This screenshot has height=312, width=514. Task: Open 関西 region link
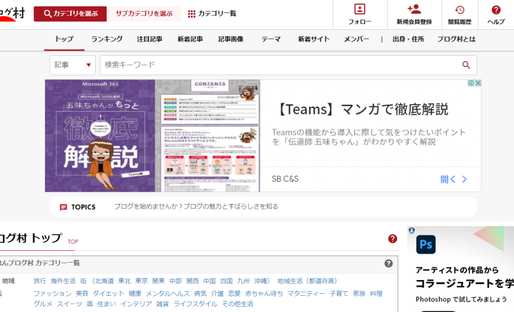(x=193, y=281)
